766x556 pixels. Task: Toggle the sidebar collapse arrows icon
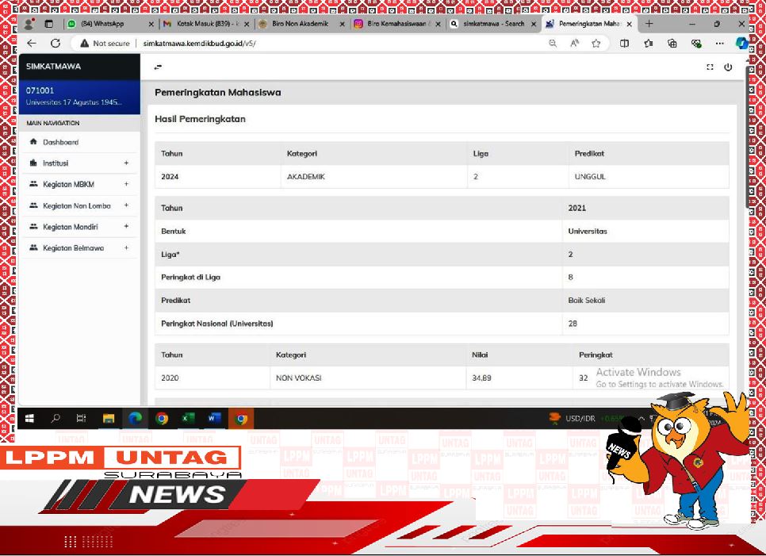pyautogui.click(x=158, y=67)
